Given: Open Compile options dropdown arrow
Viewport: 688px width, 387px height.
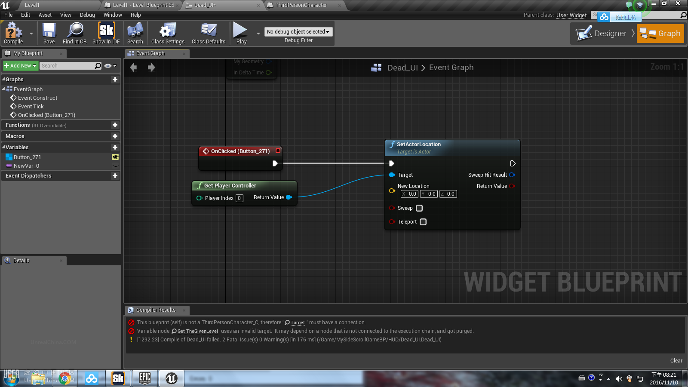Looking at the screenshot, I should 31,33.
